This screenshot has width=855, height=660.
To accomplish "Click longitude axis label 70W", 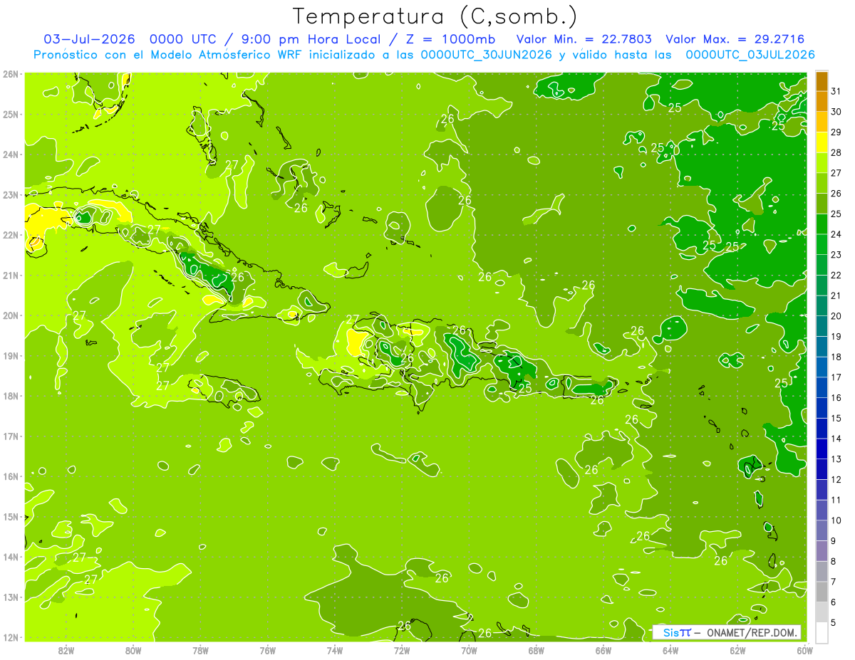I will pos(469,650).
